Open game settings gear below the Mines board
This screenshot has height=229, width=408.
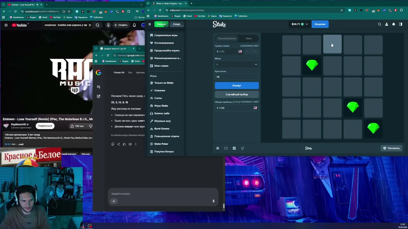218,148
